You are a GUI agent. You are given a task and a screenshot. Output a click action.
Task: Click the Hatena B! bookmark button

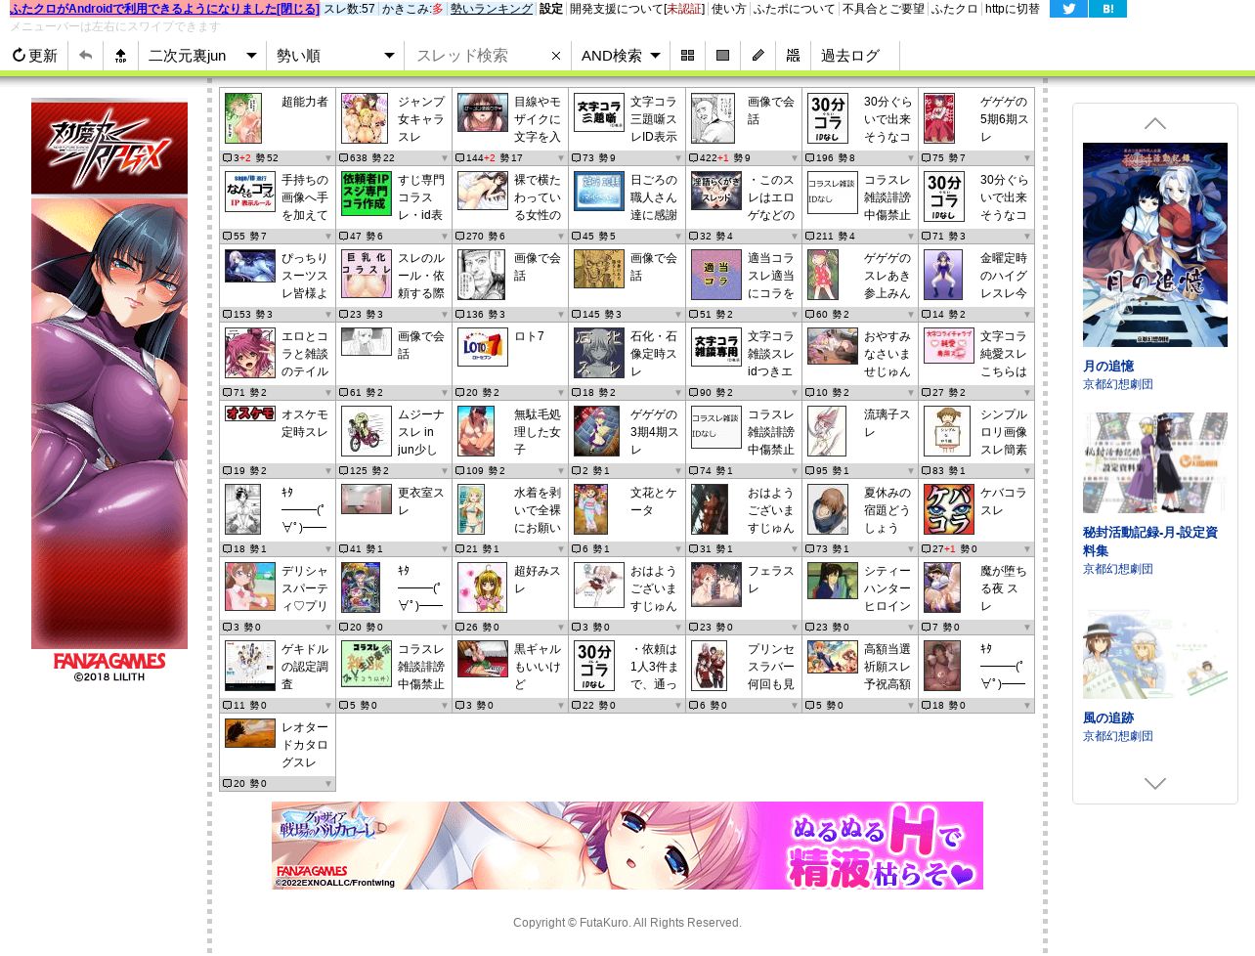1108,9
